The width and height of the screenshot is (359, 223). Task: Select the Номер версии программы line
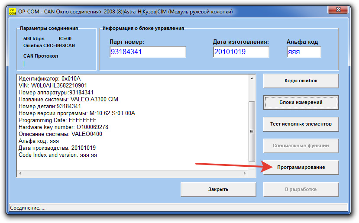point(77,113)
